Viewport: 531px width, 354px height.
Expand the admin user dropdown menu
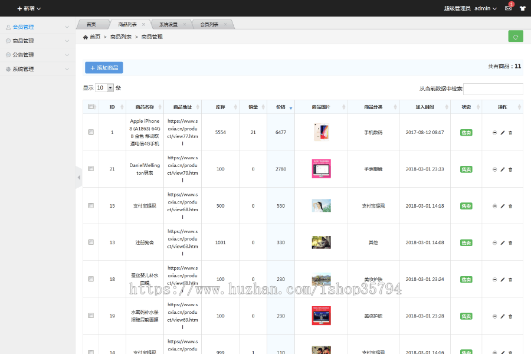486,9
